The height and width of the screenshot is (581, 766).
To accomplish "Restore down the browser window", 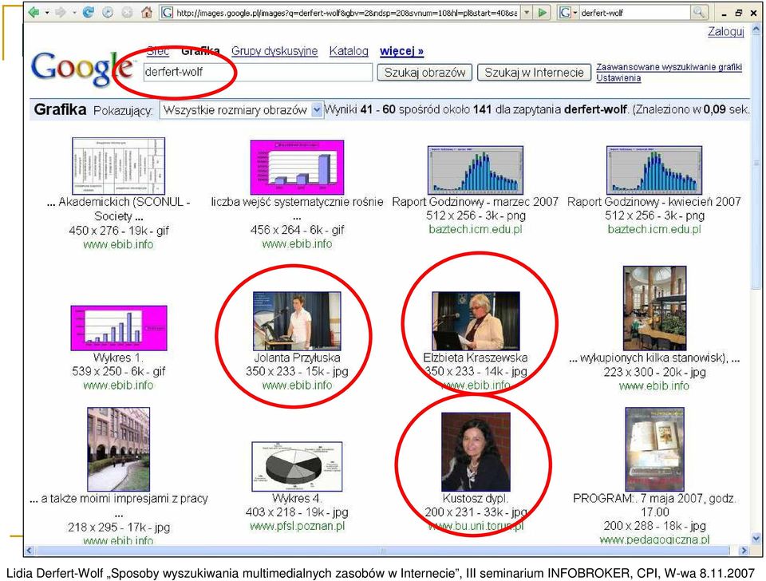I will 739,14.
